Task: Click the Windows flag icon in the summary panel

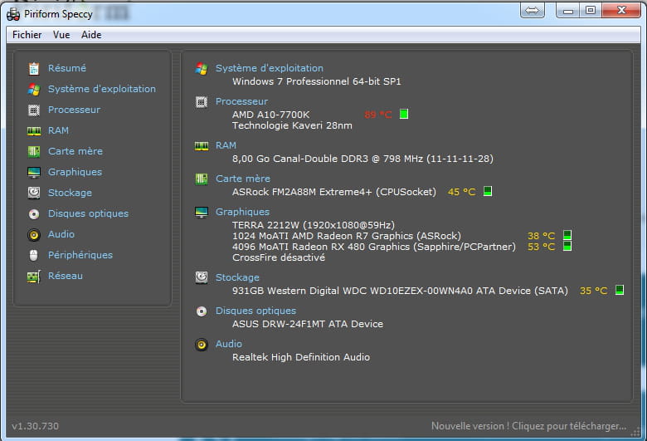Action: (202, 69)
